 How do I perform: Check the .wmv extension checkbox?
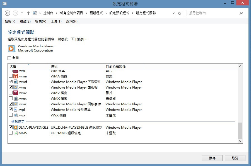(x=11, y=92)
